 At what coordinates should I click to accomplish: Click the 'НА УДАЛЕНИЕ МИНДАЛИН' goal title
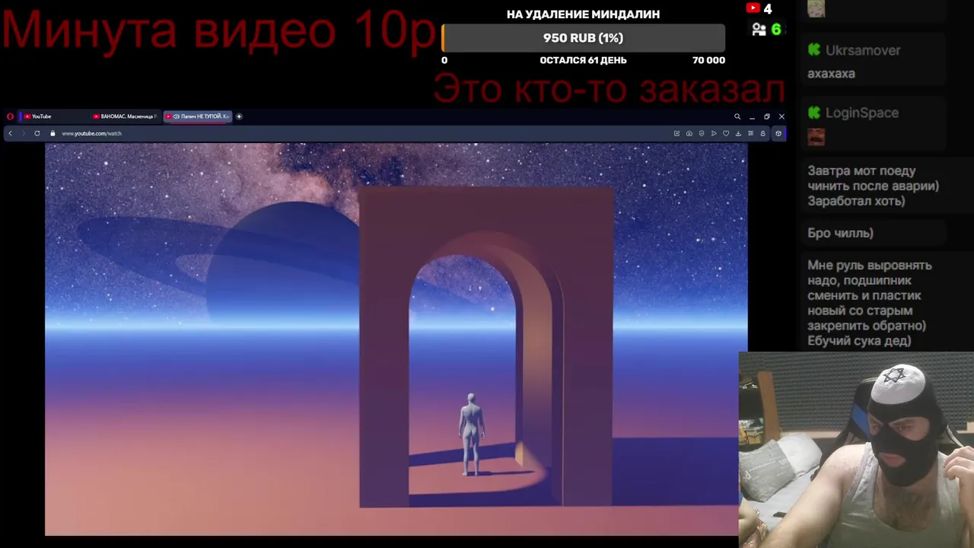(x=583, y=14)
